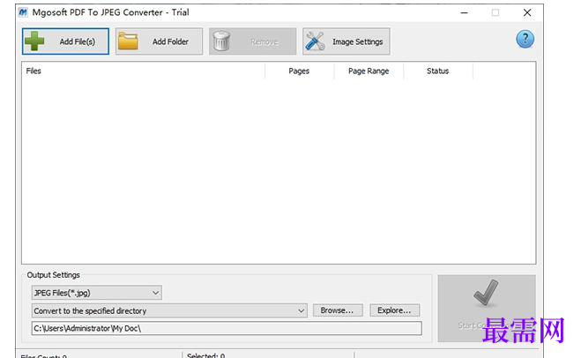Click the Selected: 0 status bar entry
Viewport: 581px width, 358px height.
point(206,355)
